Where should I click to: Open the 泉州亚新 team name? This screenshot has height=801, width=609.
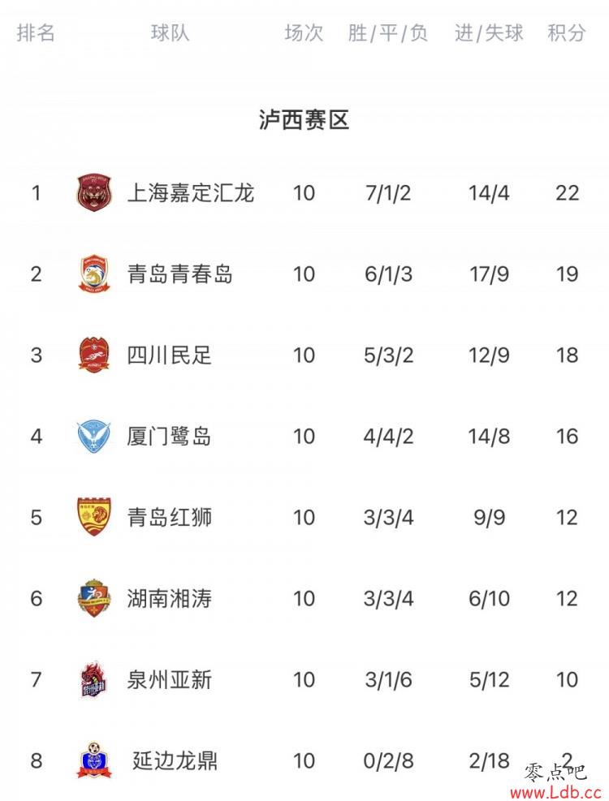pos(169,680)
